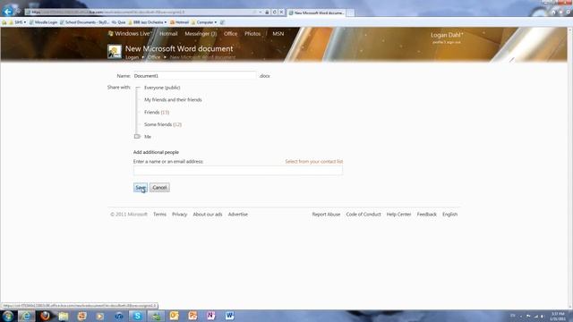This screenshot has width=573, height=322.
Task: Open the Privacy footer link
Action: pos(179,215)
